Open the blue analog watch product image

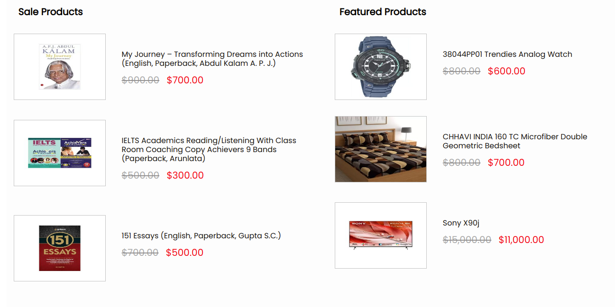click(x=380, y=67)
